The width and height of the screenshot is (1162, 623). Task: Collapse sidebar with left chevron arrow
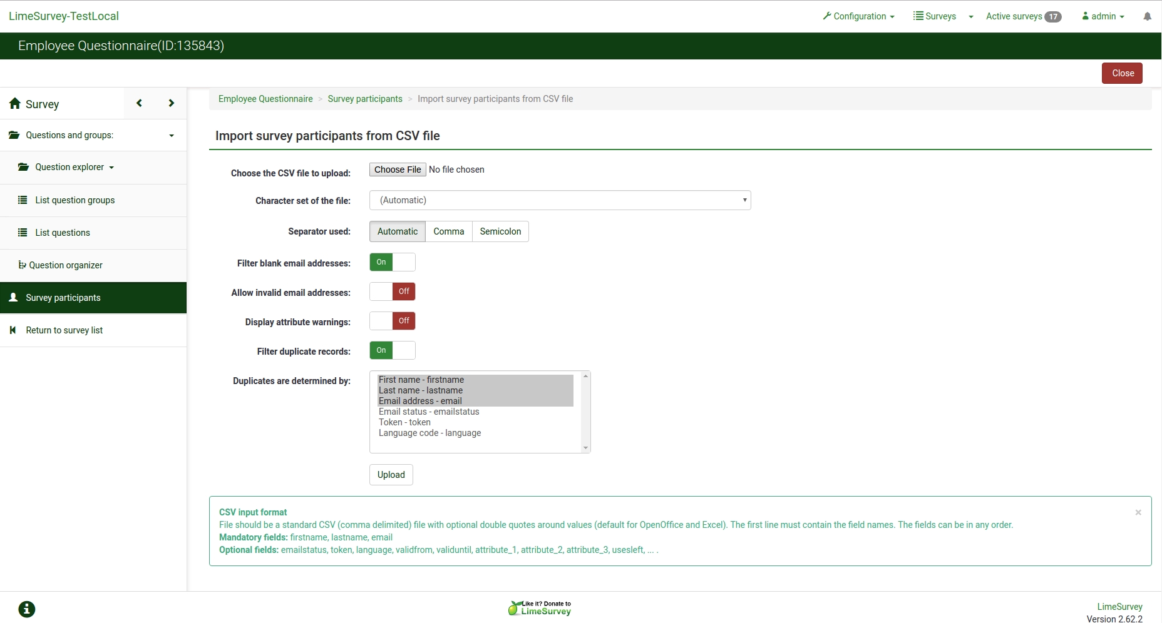click(x=140, y=103)
